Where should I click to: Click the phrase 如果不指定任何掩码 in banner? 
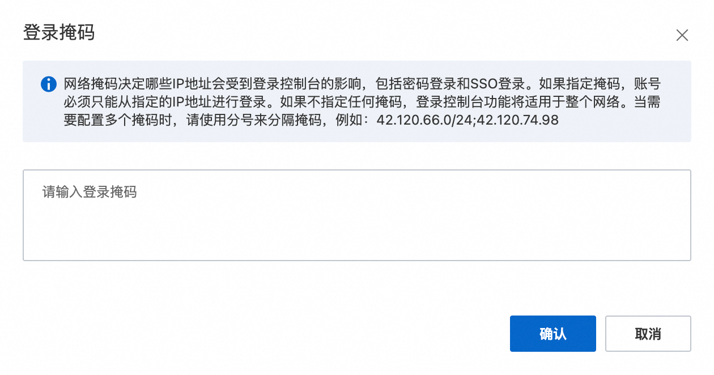coord(345,103)
